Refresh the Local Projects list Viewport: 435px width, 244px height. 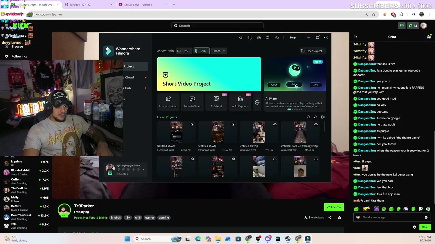[x=315, y=117]
